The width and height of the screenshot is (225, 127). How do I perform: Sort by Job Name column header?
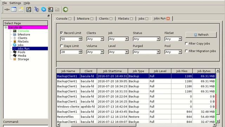(68, 71)
